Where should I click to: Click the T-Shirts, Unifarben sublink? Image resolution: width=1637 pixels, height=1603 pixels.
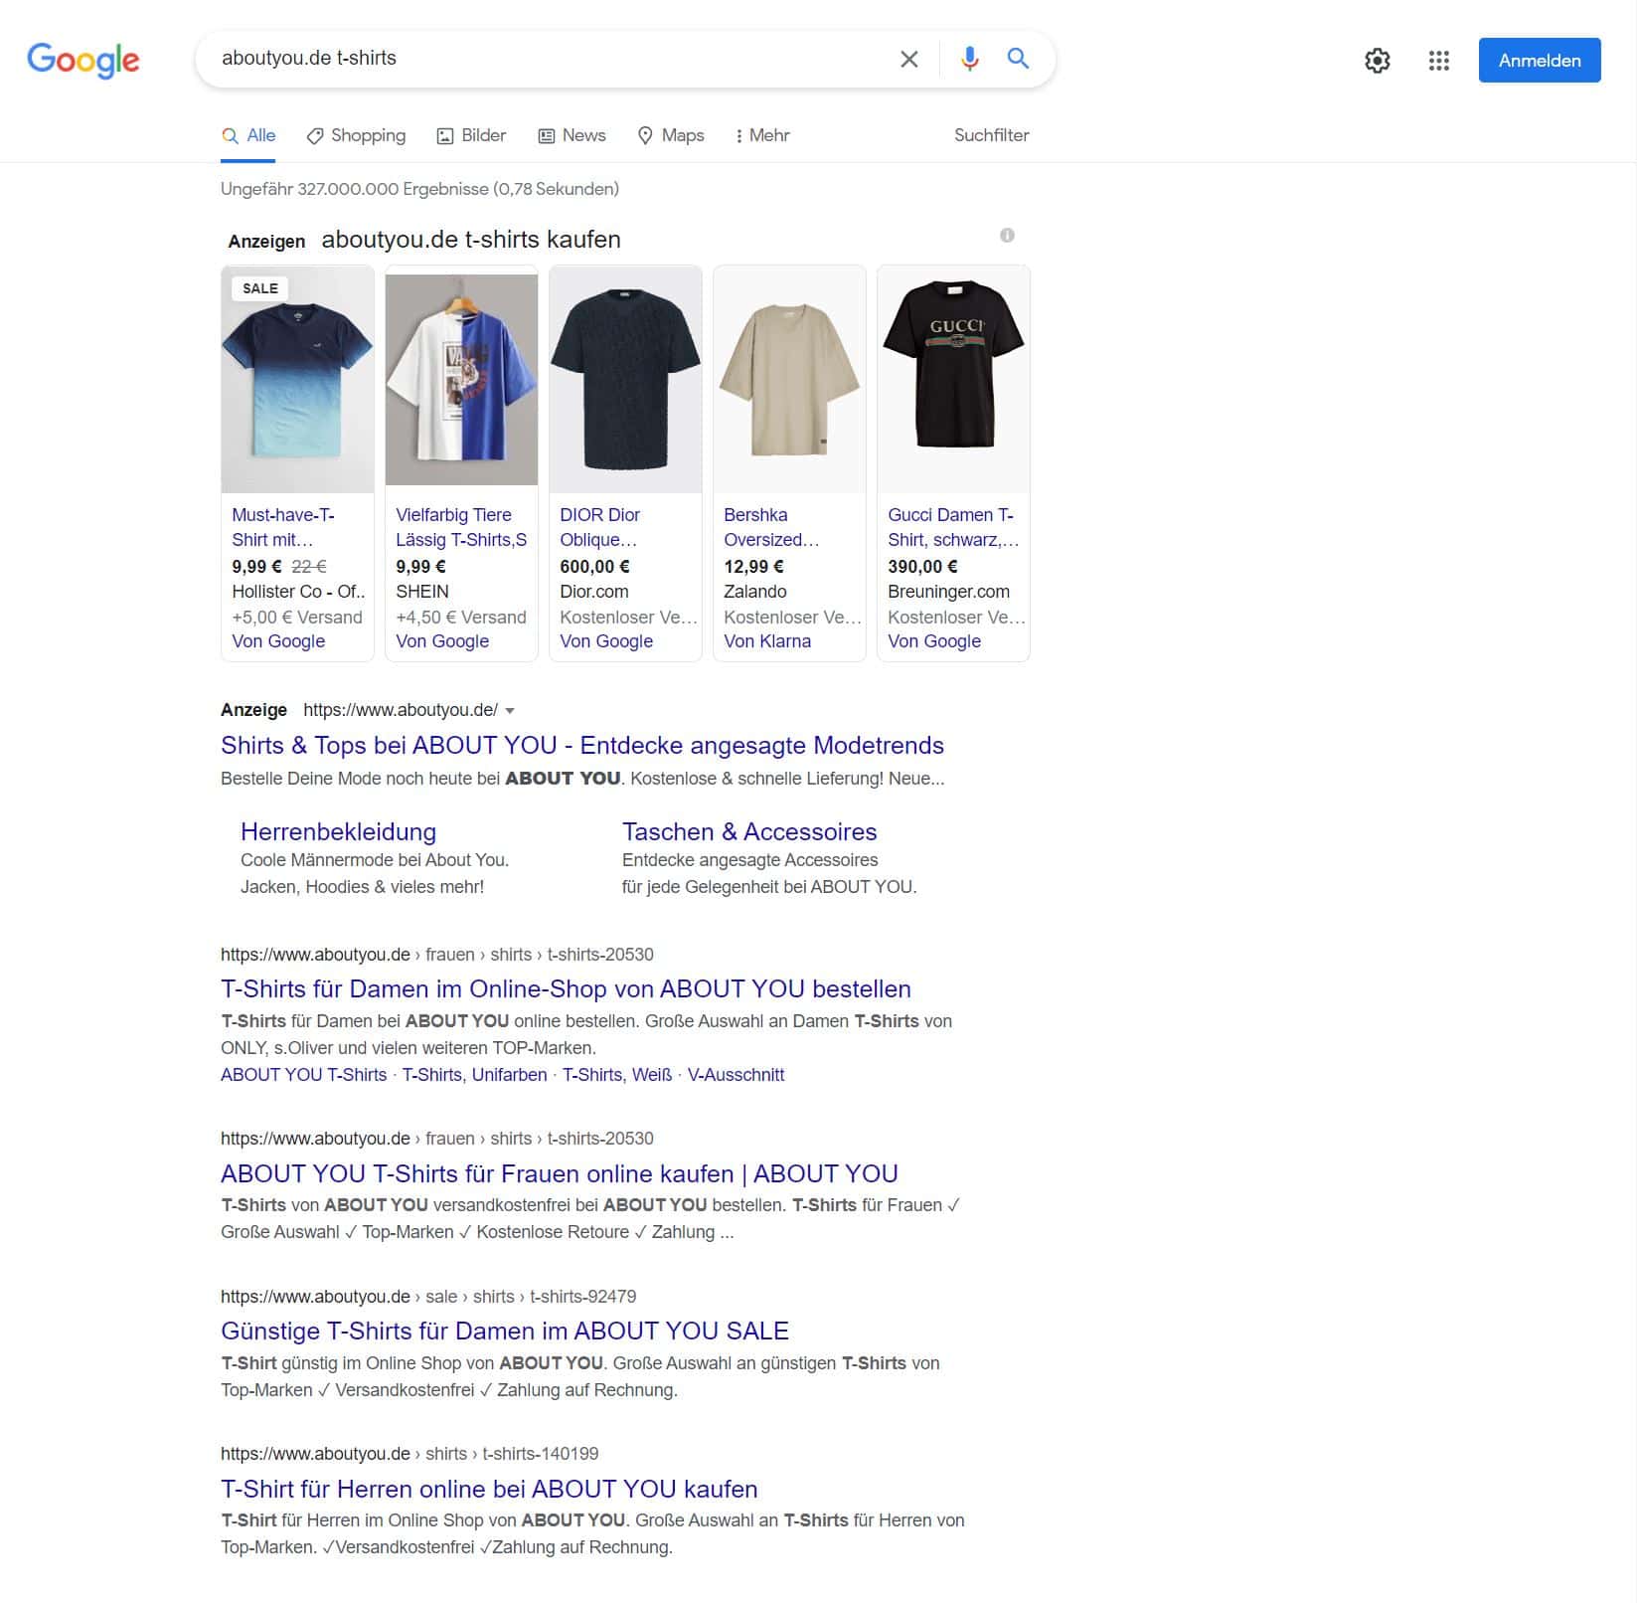(x=474, y=1075)
